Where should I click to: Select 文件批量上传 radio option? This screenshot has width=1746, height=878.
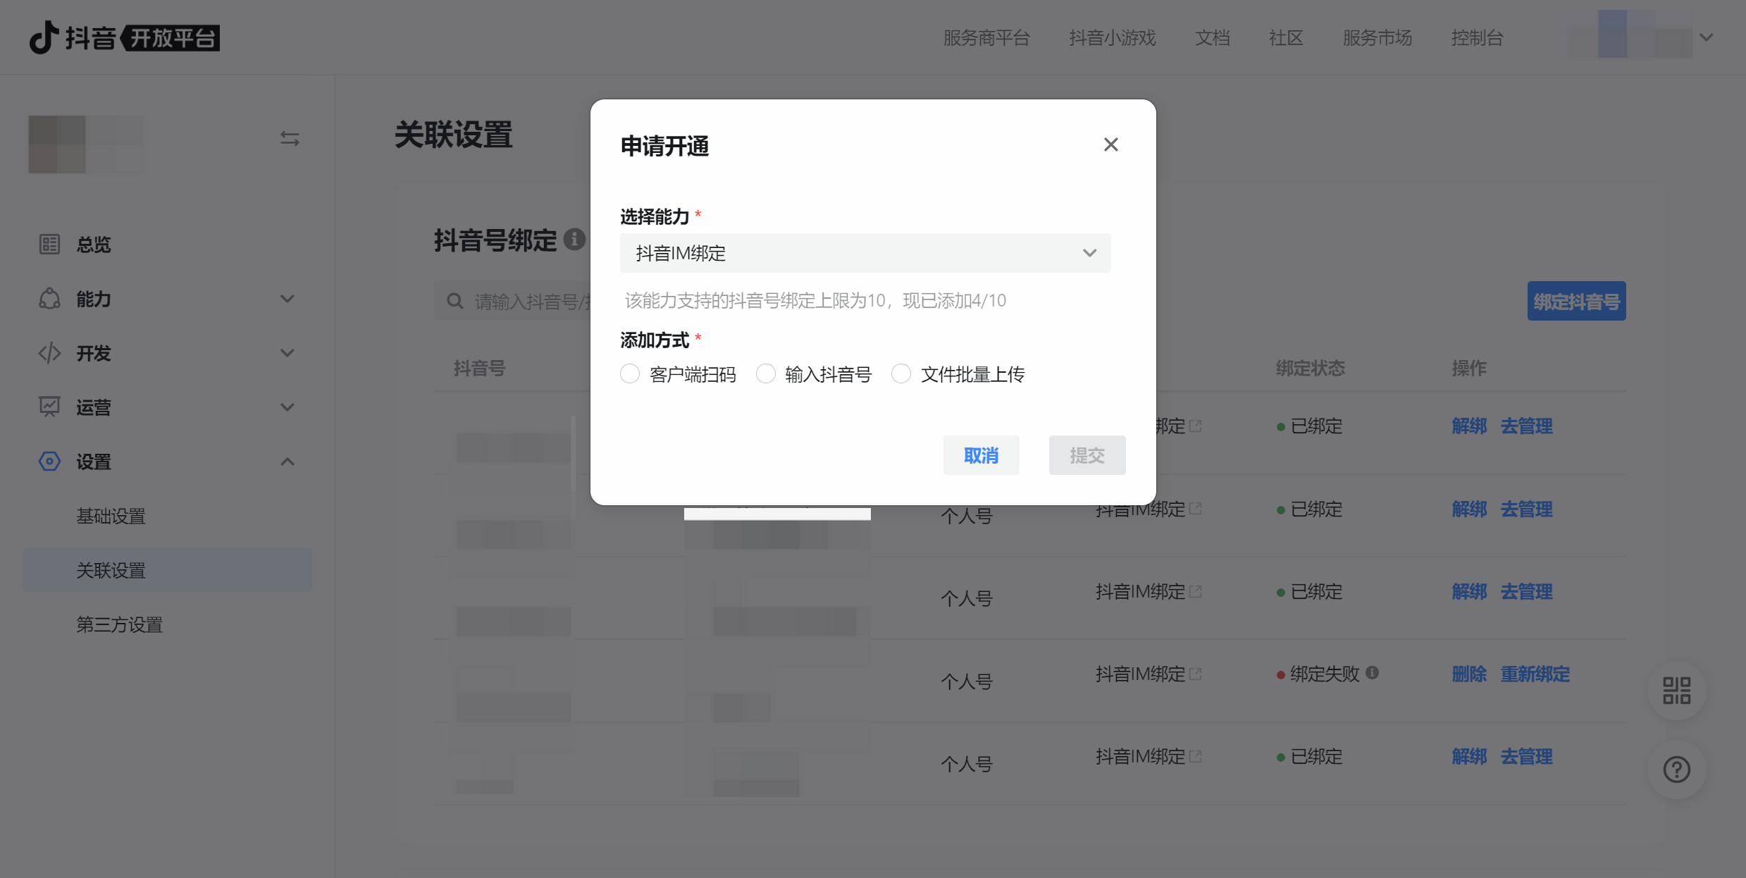click(x=901, y=373)
